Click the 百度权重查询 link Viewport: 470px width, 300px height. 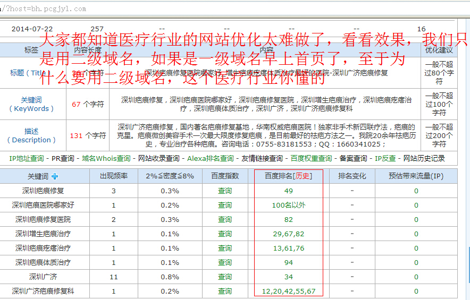[x=311, y=158]
